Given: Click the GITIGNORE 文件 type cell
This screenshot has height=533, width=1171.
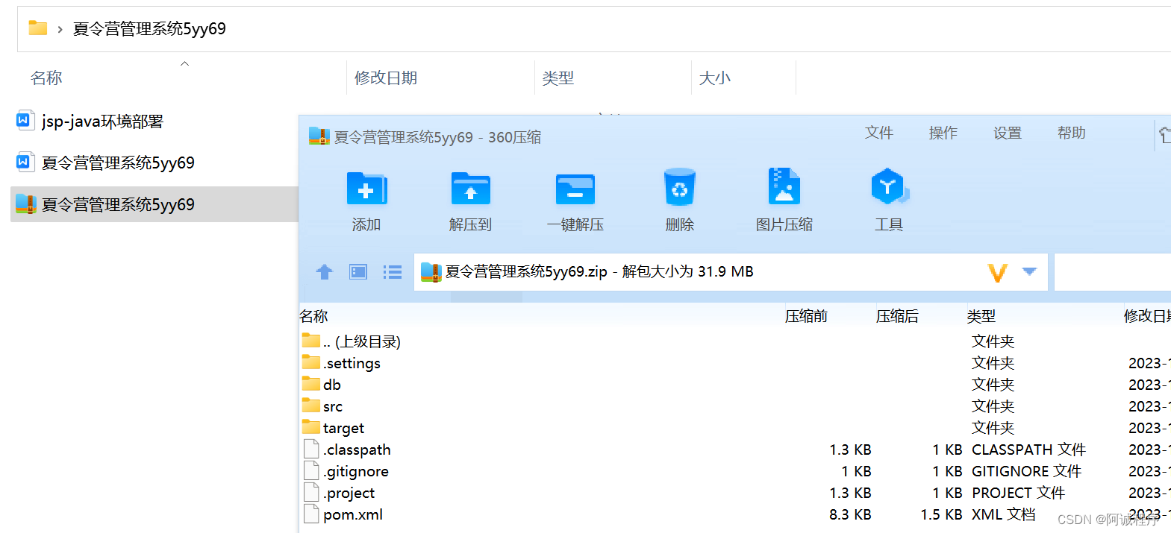Looking at the screenshot, I should 1026,471.
